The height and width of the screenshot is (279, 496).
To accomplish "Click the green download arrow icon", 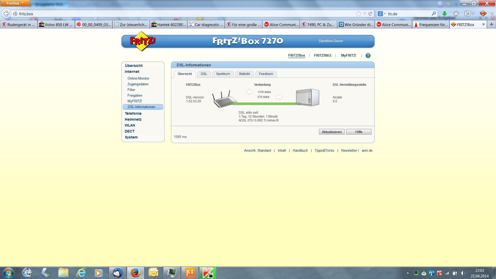I will pos(444,14).
